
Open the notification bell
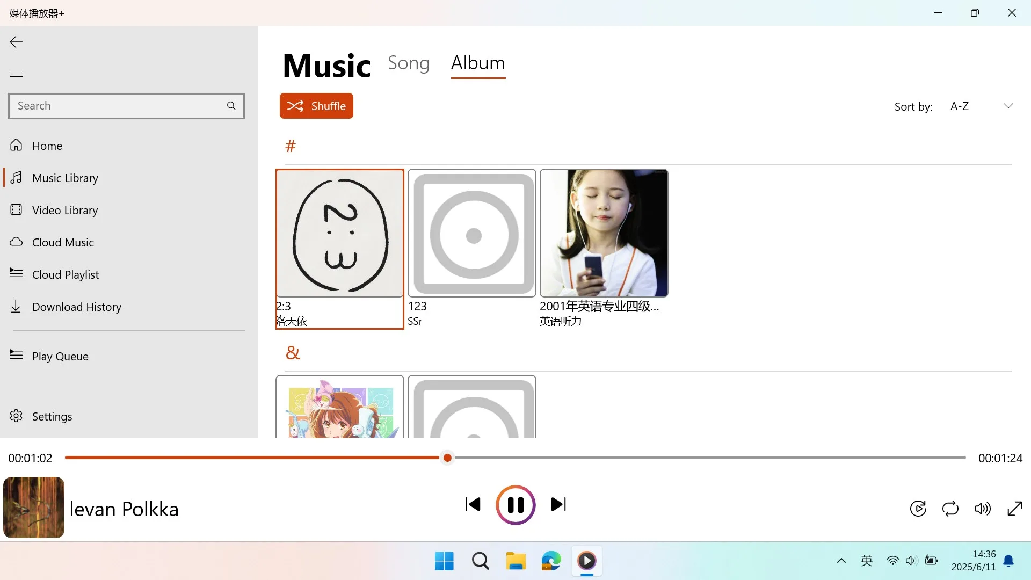[1008, 561]
